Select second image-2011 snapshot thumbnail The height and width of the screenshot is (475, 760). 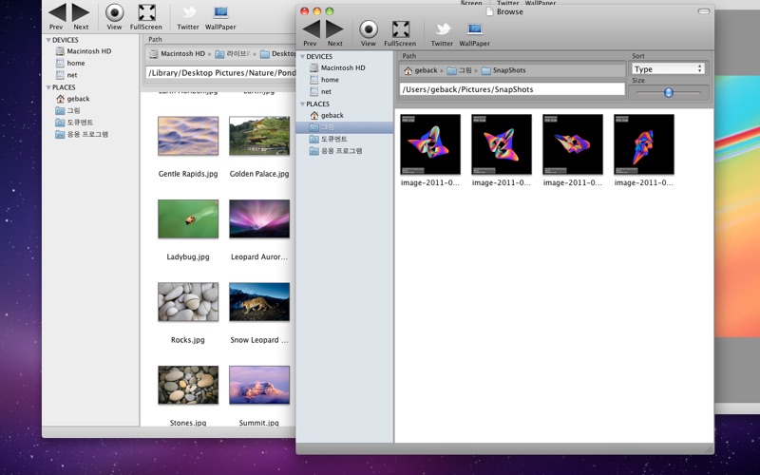click(x=502, y=144)
